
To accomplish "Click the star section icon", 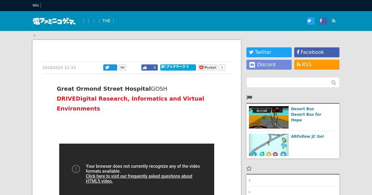I will point(249,169).
